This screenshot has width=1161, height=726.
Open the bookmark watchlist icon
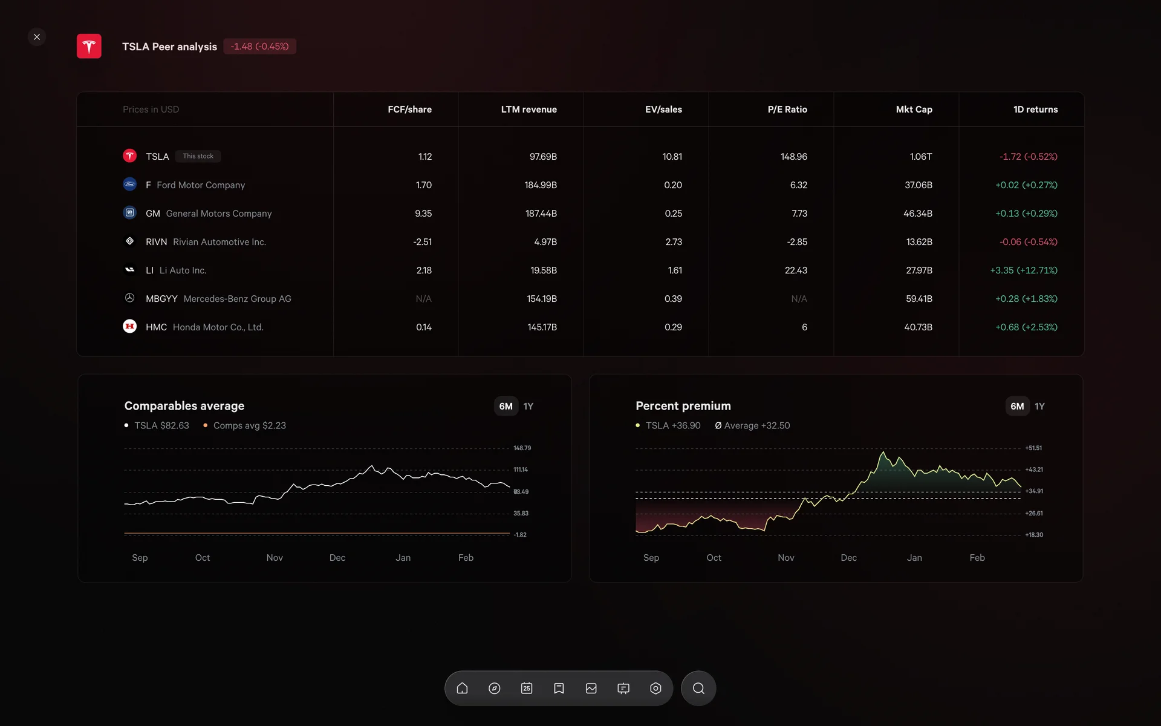tap(559, 688)
